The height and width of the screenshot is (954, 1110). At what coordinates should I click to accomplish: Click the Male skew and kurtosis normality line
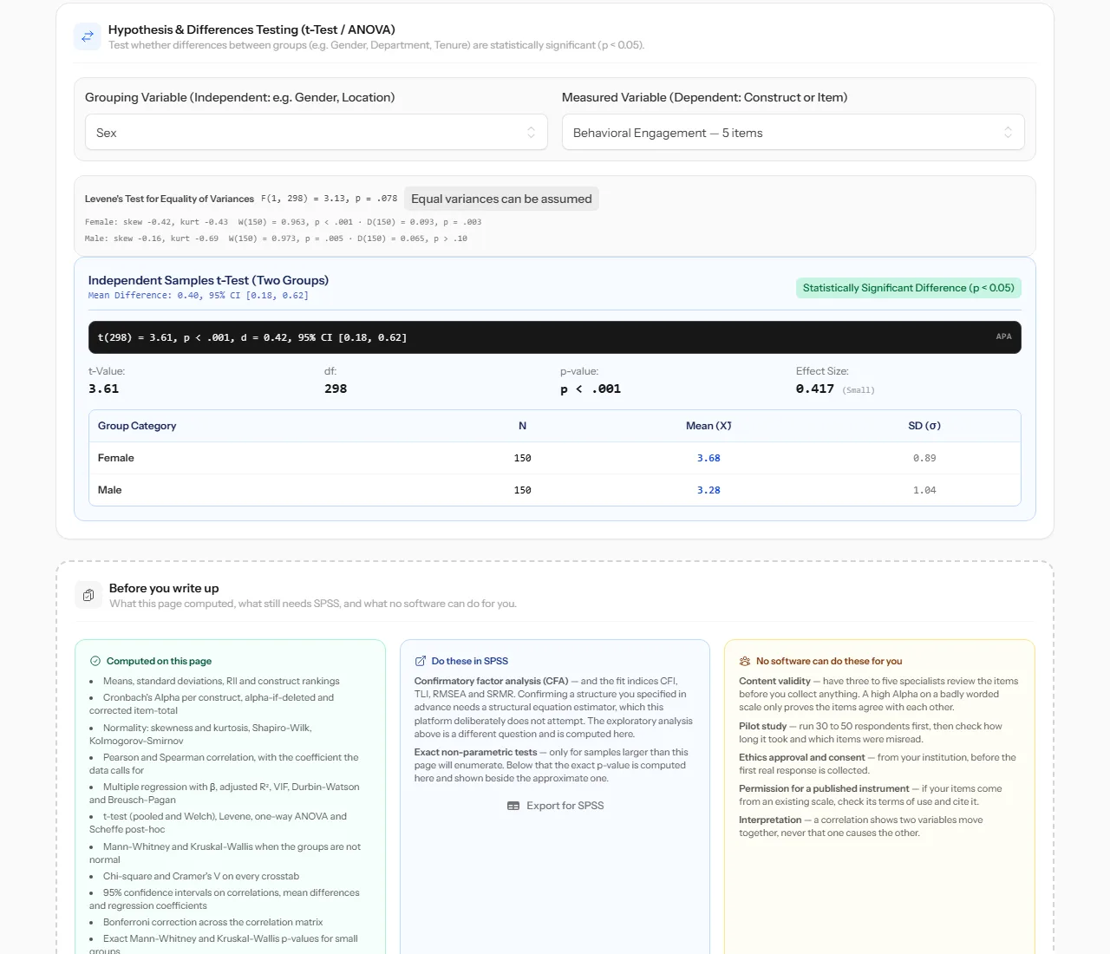276,238
